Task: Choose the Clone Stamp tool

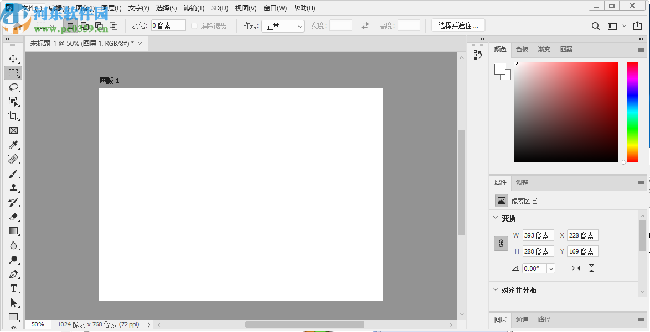Action: 13,188
